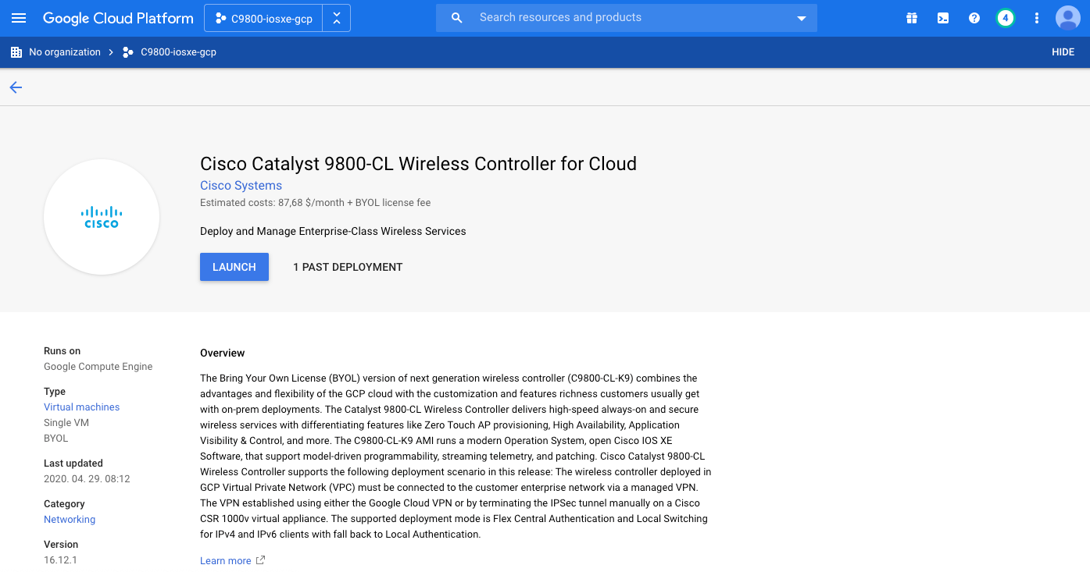Click No organization breadcrumb
Viewport: 1090px width, 572px height.
click(64, 52)
